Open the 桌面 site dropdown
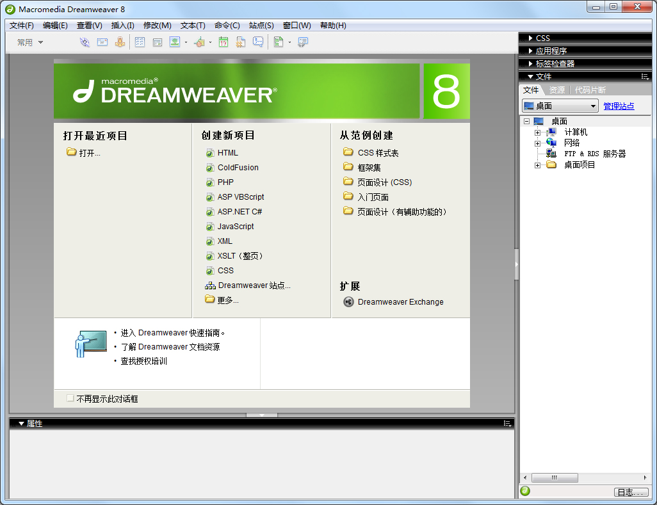 pyautogui.click(x=559, y=105)
